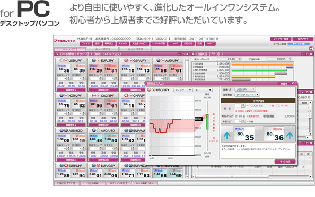Click the US flag icon in the order dialog
The image size is (315, 197).
[x=149, y=90]
